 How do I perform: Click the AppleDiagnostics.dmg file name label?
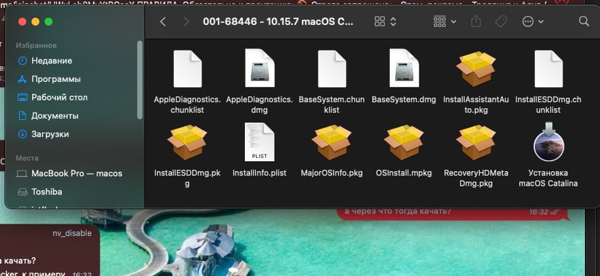point(259,105)
